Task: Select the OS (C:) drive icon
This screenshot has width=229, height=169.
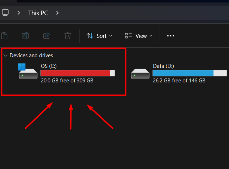Action: click(x=28, y=71)
